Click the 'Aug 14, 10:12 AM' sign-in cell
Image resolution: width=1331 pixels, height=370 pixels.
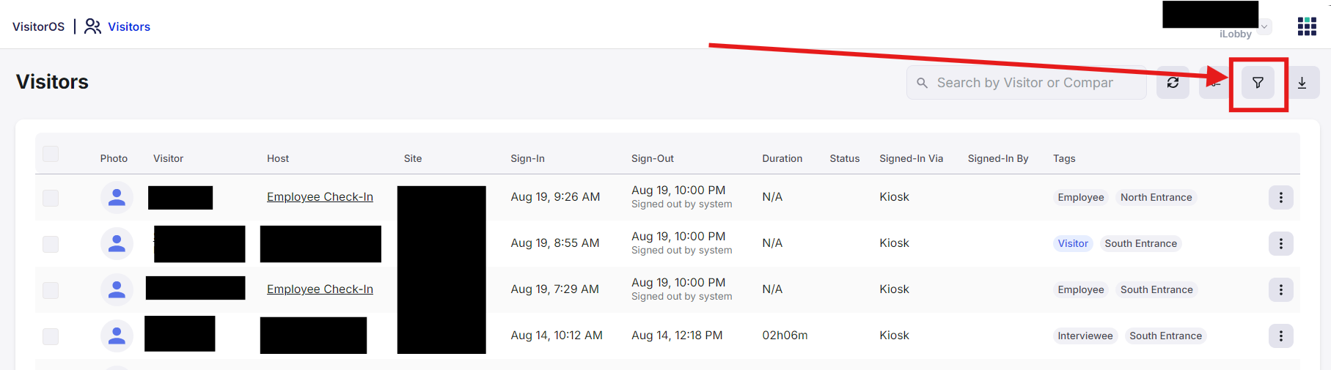pos(557,336)
